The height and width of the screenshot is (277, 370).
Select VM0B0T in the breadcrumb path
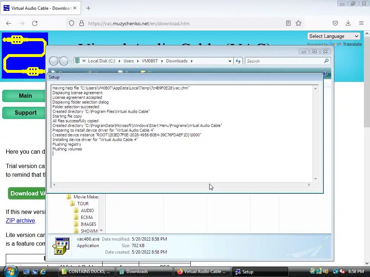[150, 61]
